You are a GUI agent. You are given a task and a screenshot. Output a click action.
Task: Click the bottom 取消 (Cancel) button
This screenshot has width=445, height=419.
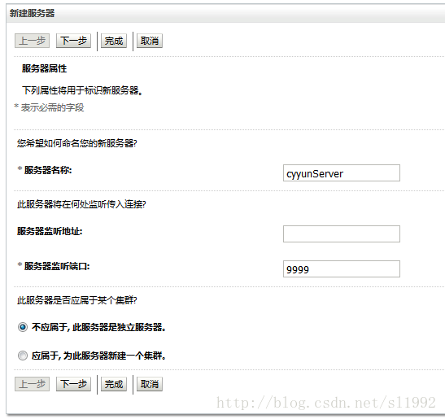click(x=150, y=384)
